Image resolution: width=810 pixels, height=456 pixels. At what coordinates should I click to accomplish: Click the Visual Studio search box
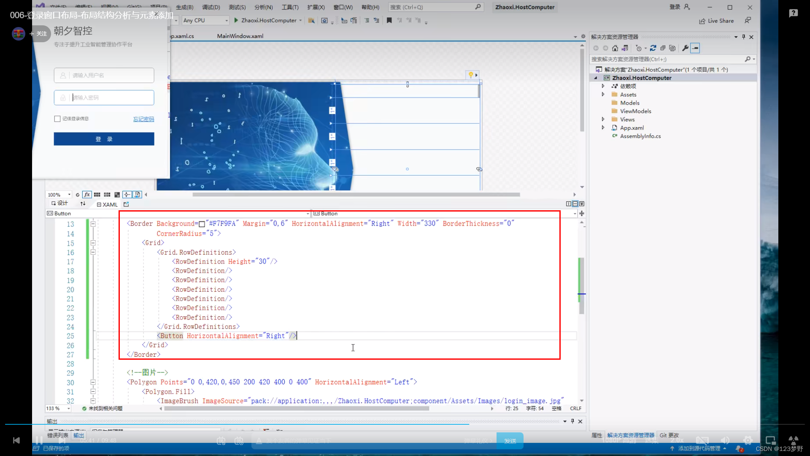coord(435,7)
